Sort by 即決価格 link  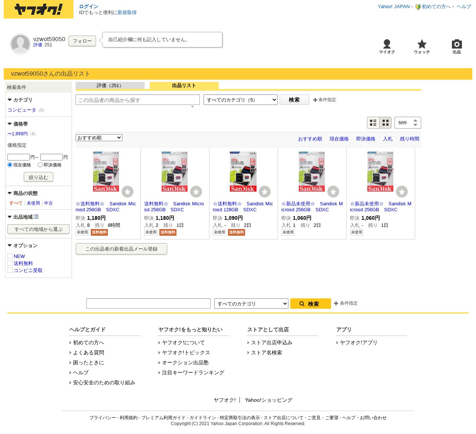tap(366, 139)
